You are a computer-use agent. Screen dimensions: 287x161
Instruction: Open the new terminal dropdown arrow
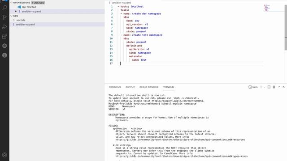tap(264, 87)
